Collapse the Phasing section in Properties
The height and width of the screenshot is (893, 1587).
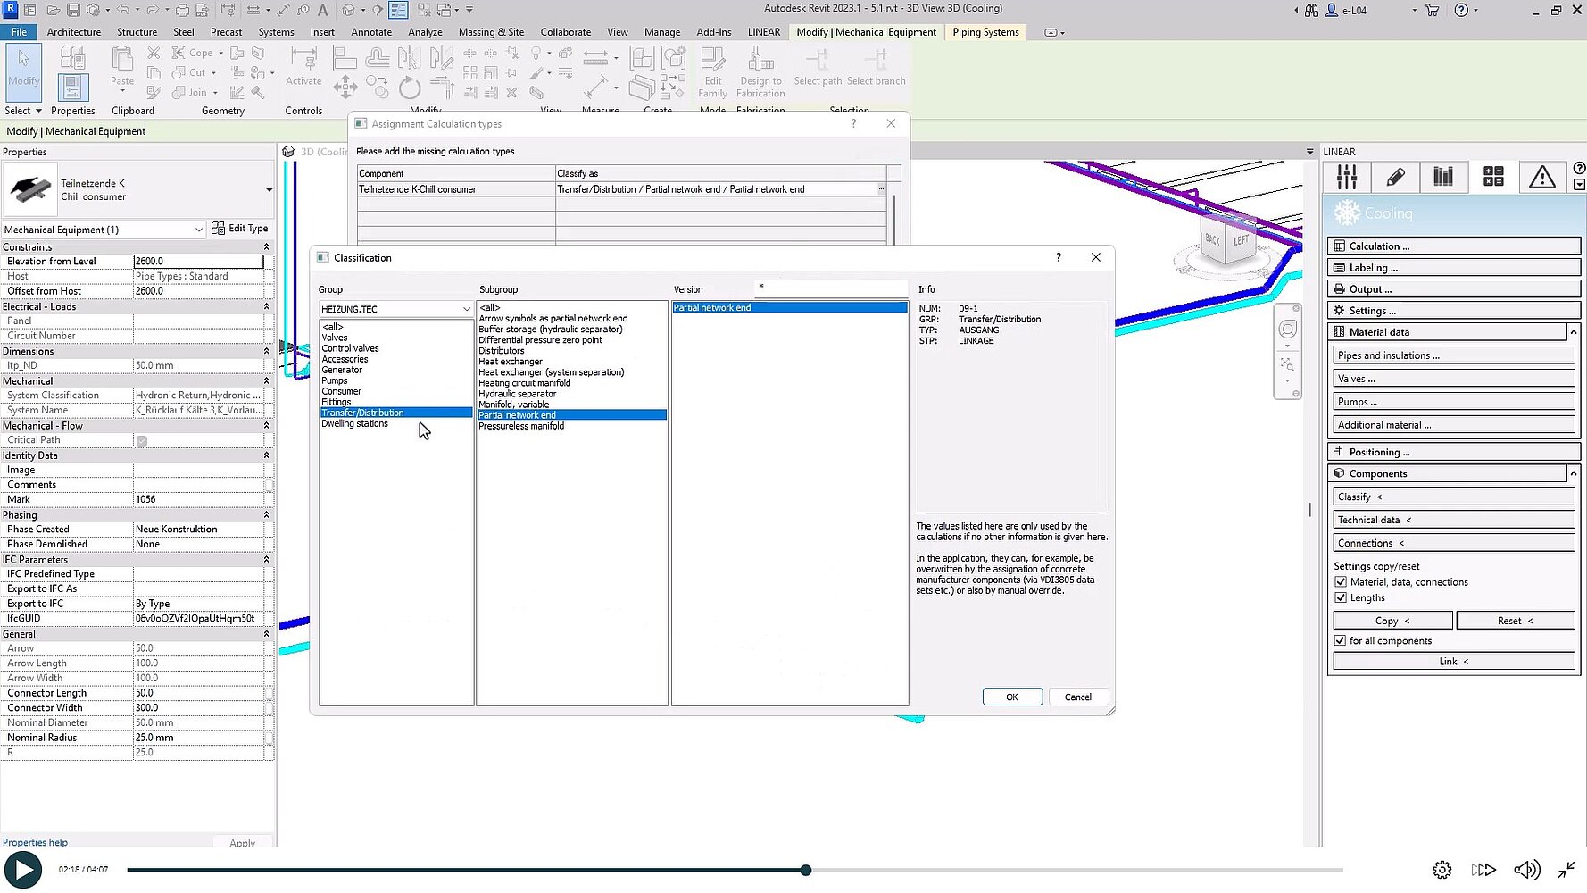click(x=265, y=514)
